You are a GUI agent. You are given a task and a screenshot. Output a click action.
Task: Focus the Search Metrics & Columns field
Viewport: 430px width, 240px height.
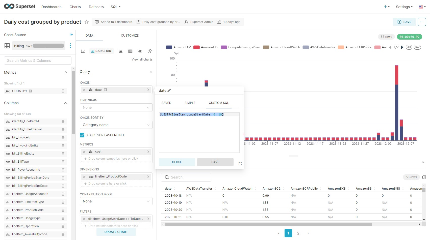(38, 61)
